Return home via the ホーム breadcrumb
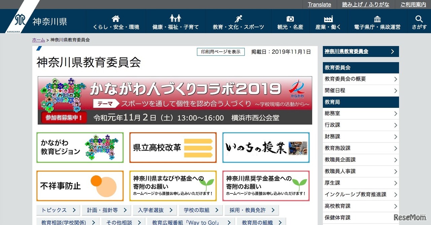The image size is (431, 225). coord(38,40)
